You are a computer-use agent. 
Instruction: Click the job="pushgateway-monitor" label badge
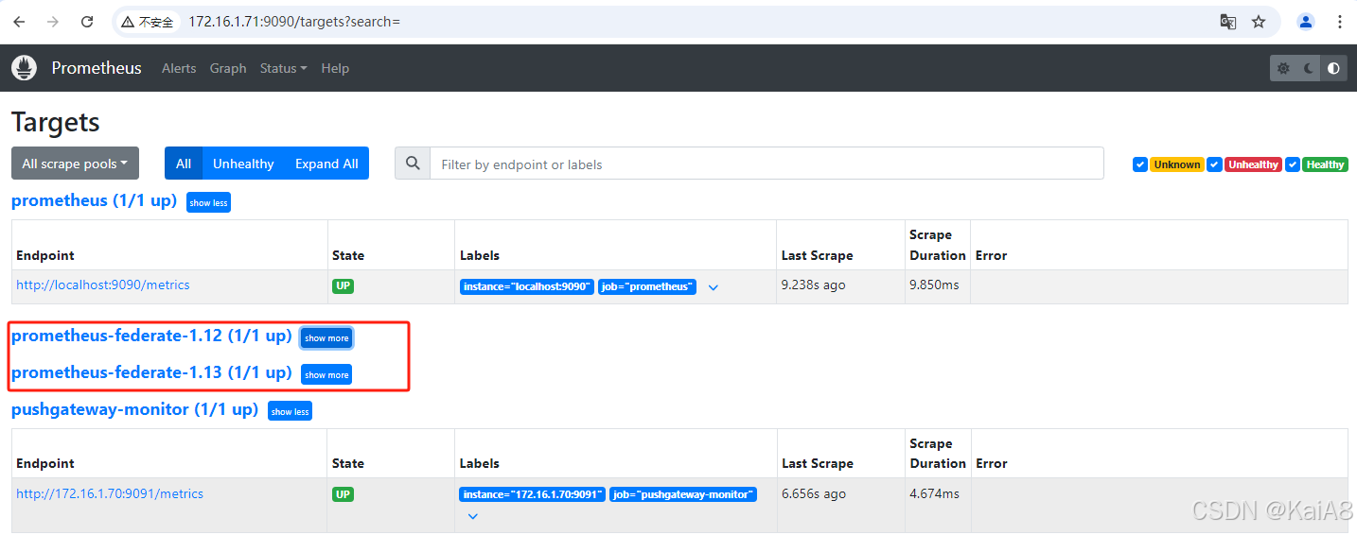pyautogui.click(x=683, y=494)
